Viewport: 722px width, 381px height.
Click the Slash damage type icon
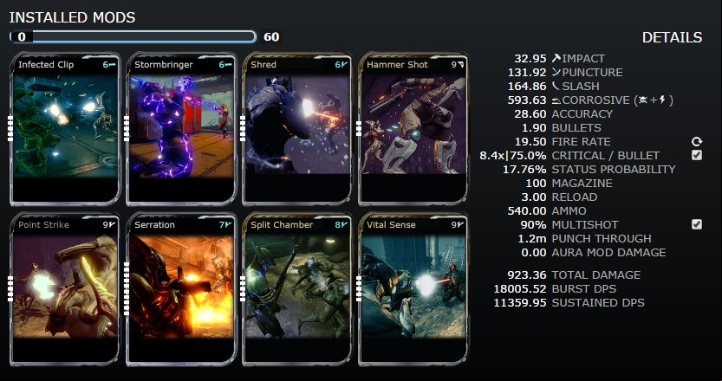click(556, 86)
